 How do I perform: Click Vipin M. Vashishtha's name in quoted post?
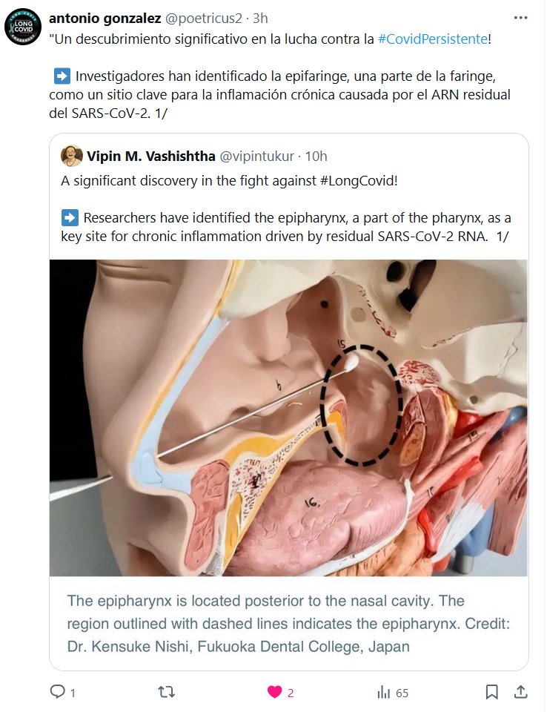click(150, 156)
